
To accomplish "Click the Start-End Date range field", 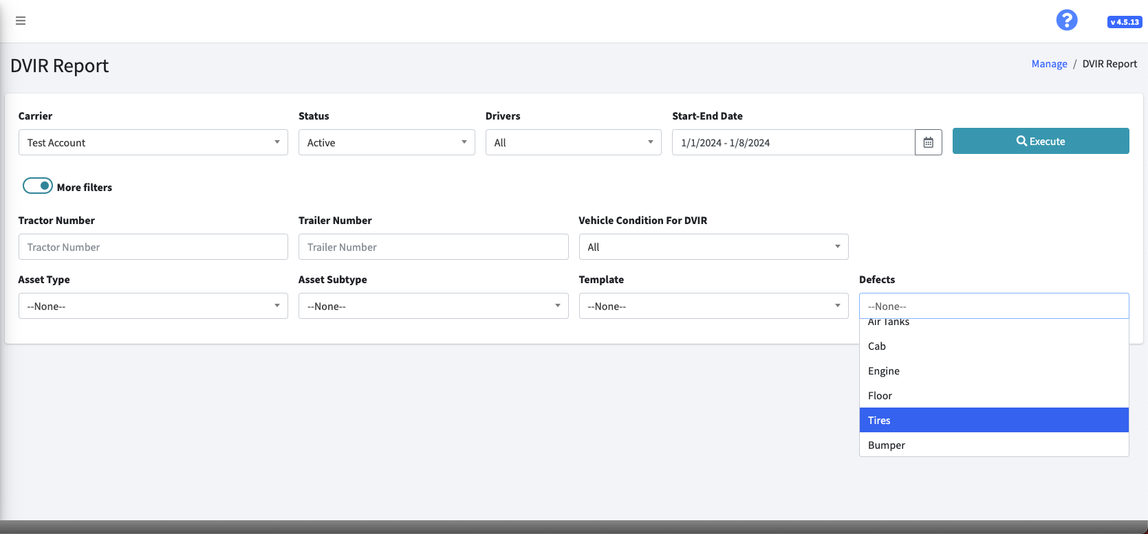I will point(794,142).
